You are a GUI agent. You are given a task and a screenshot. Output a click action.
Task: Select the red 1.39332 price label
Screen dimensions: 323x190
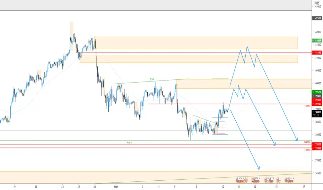click(x=317, y=100)
